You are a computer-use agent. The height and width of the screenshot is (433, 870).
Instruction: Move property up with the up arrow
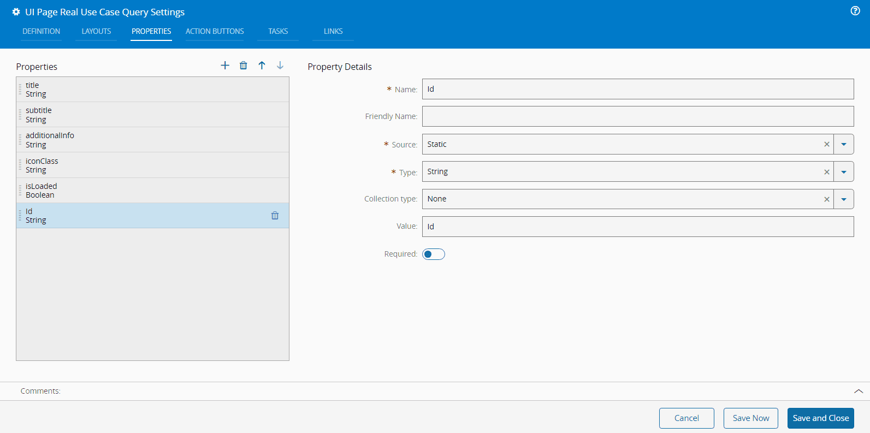coord(262,66)
